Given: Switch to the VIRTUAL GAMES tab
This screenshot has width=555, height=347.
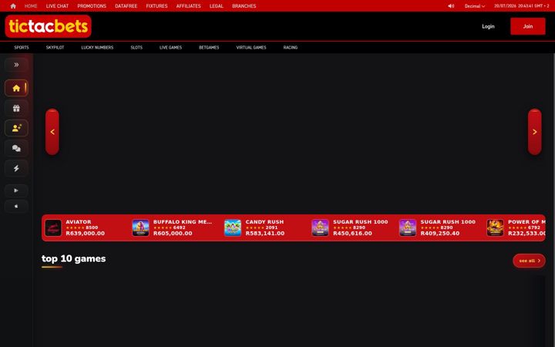Looking at the screenshot, I should click(x=251, y=48).
